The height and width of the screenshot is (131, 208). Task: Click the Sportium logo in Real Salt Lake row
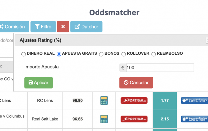point(134,119)
